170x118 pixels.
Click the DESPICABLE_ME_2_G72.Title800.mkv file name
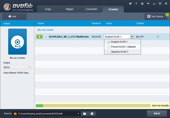click(69, 37)
